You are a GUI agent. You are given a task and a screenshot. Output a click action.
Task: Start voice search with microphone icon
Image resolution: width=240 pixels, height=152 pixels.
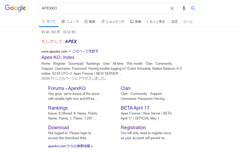pos(184,8)
